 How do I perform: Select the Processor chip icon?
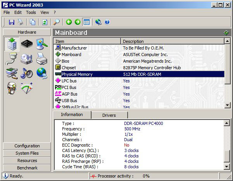click(27, 44)
